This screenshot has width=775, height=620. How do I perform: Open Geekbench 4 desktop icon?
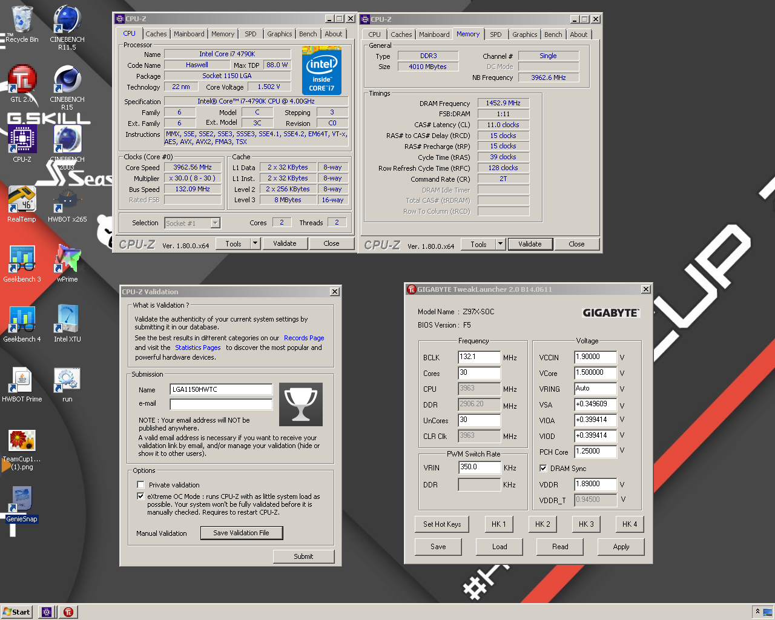(x=22, y=324)
